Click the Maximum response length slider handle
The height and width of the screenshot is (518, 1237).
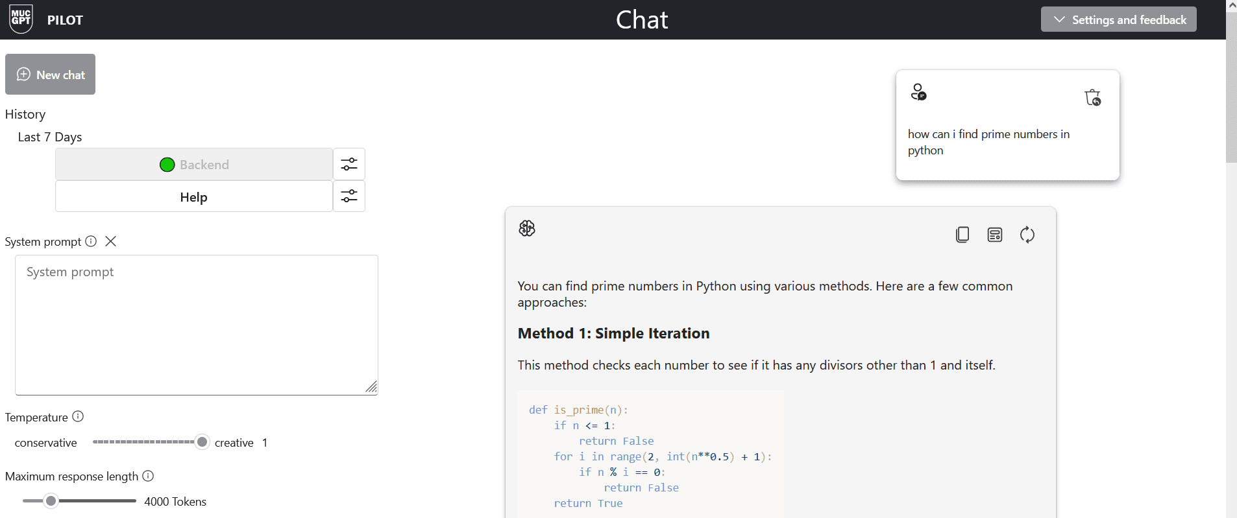[x=51, y=501]
